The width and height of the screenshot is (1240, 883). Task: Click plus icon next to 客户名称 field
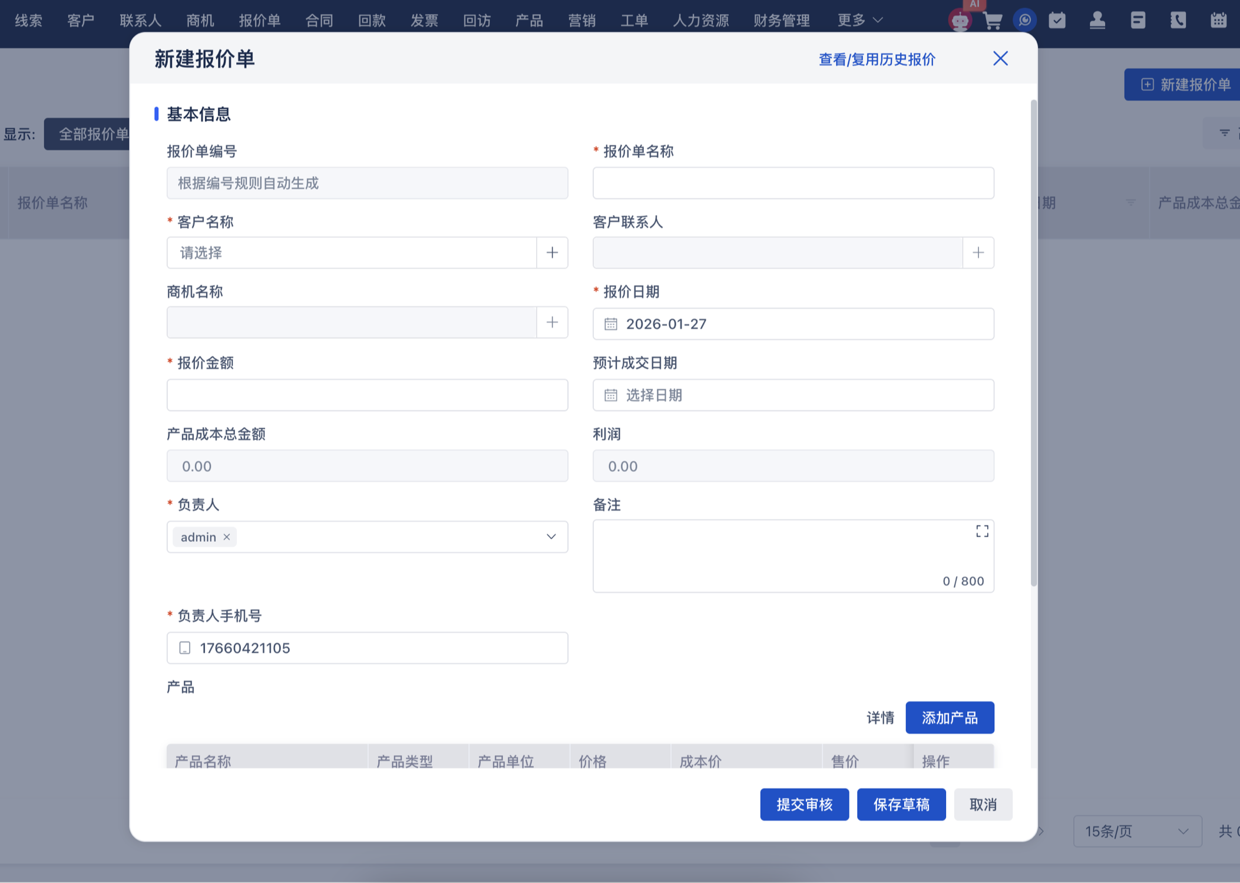(x=552, y=253)
